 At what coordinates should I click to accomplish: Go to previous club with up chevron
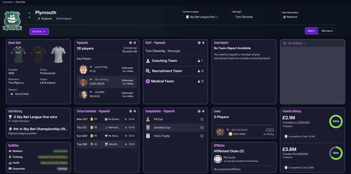tap(29, 13)
